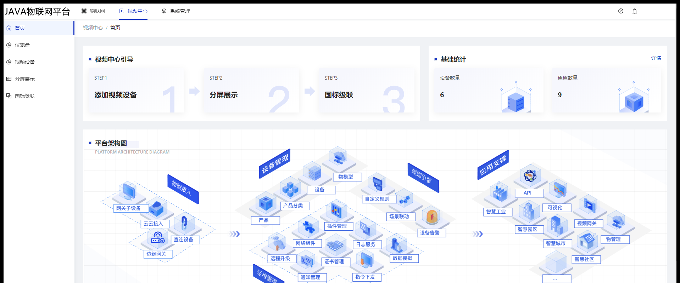This screenshot has width=680, height=283.
Task: Click the help question mark icon
Action: pos(620,11)
